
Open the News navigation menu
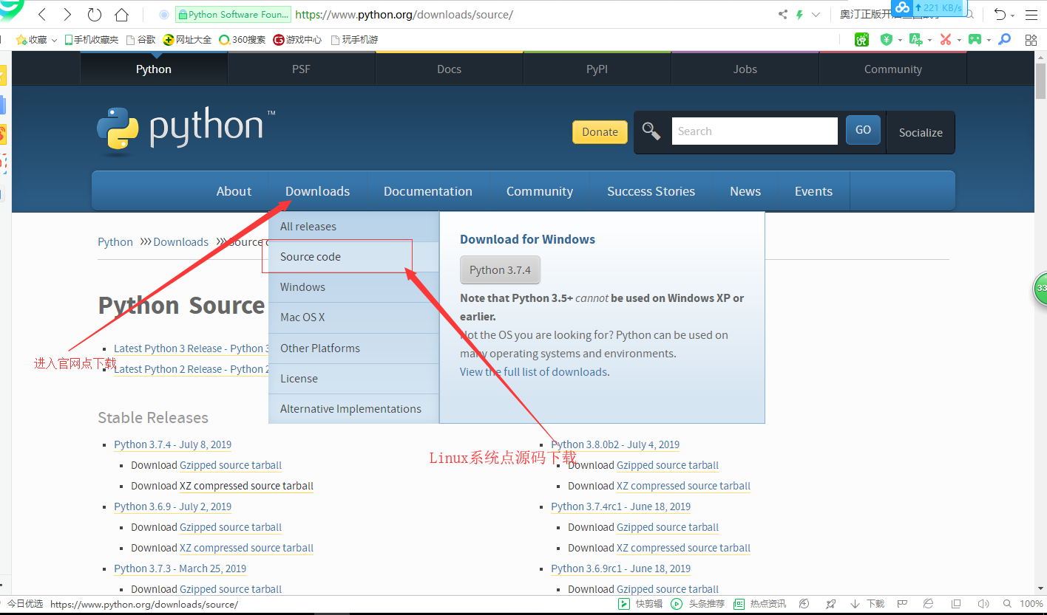(745, 191)
